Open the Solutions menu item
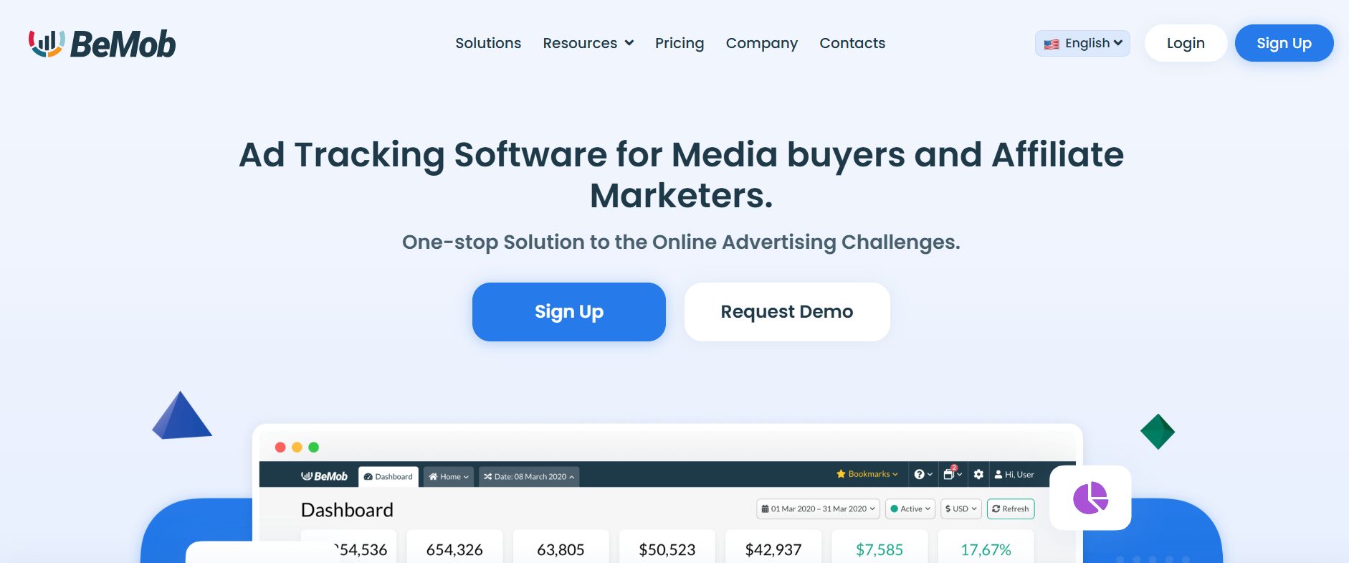This screenshot has height=563, width=1349. click(488, 43)
